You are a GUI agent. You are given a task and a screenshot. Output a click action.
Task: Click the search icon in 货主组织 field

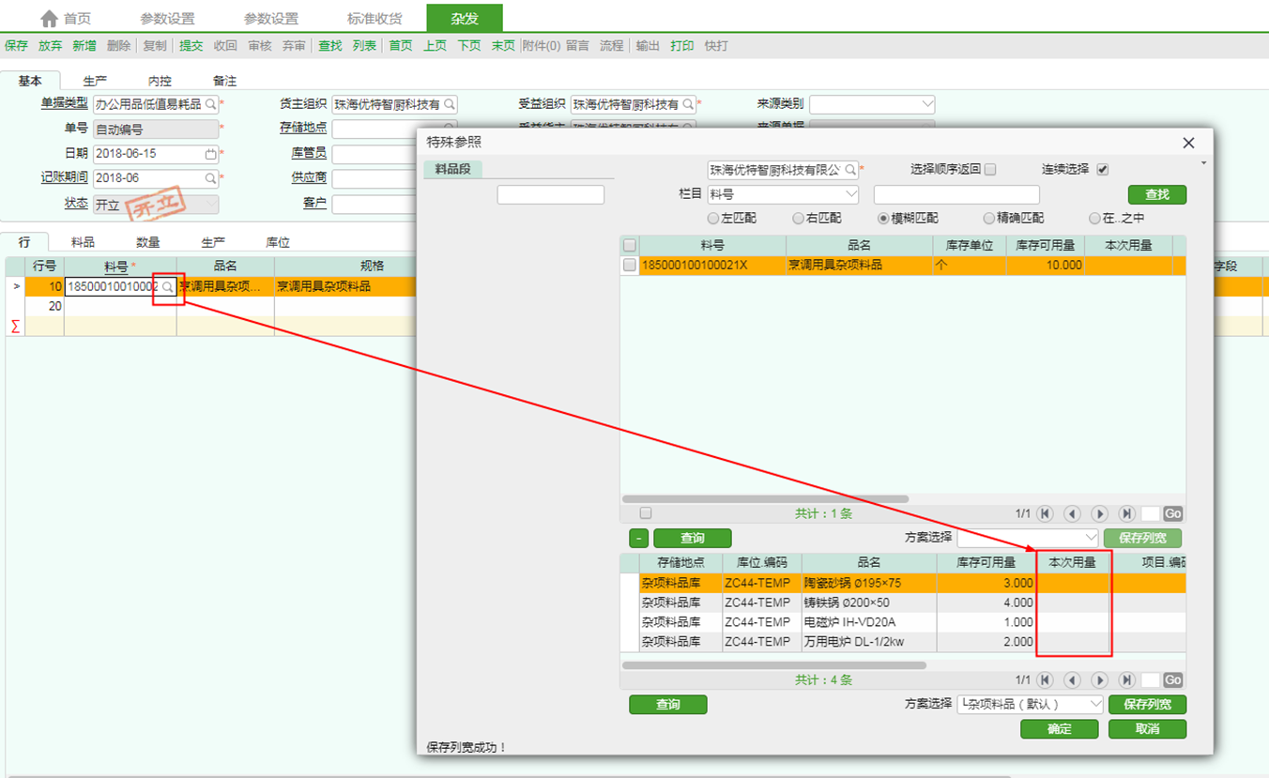450,104
